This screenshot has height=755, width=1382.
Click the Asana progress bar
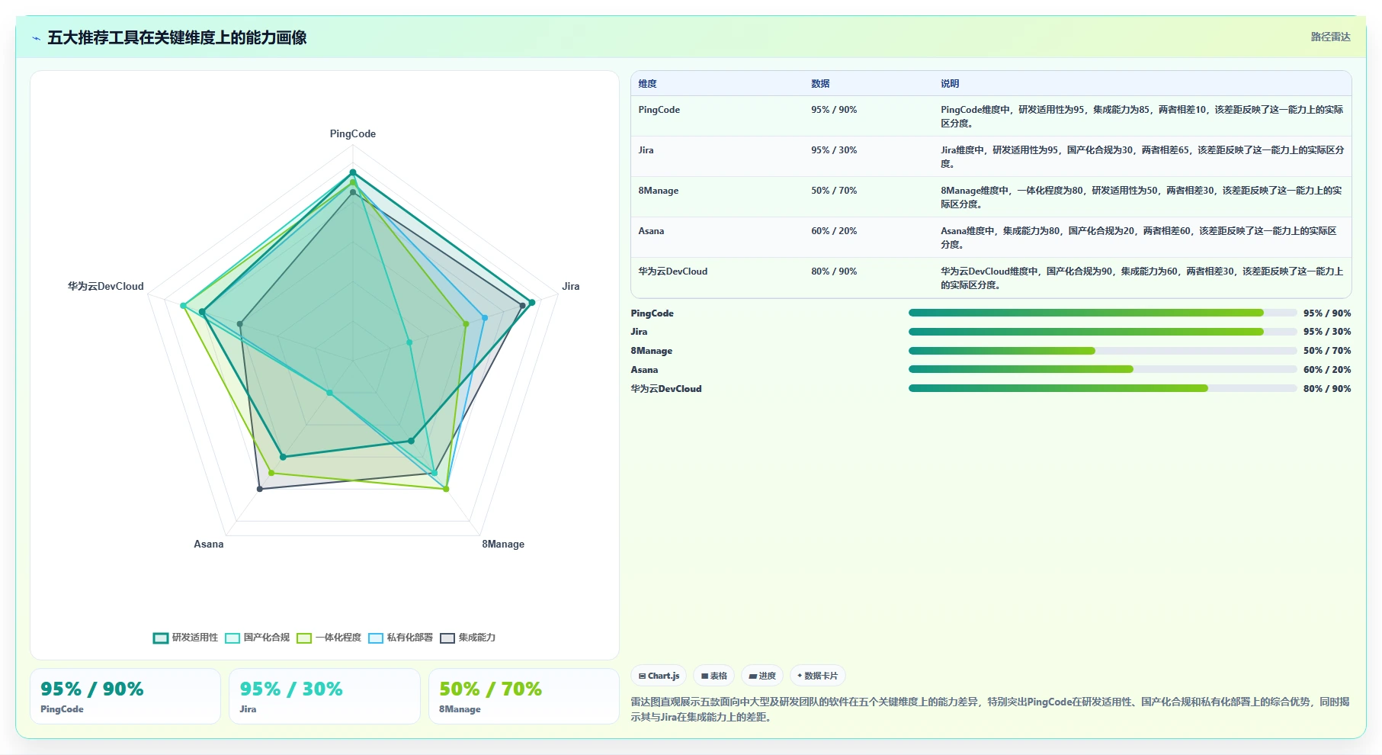[x=1102, y=369]
